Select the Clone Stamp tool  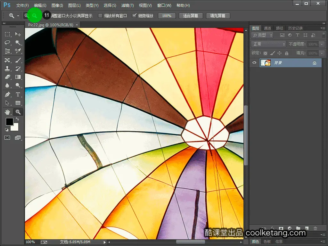[x=7, y=69]
